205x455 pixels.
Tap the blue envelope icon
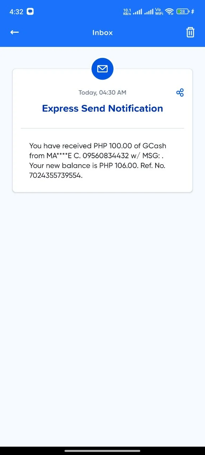click(x=102, y=69)
